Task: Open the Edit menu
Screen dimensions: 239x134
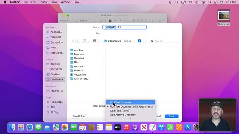Action: [x=33, y=2]
